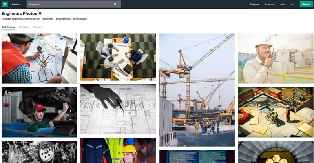The height and width of the screenshot is (163, 314).
Task: Open photo of mechanic in red cap
Action: tap(39, 112)
